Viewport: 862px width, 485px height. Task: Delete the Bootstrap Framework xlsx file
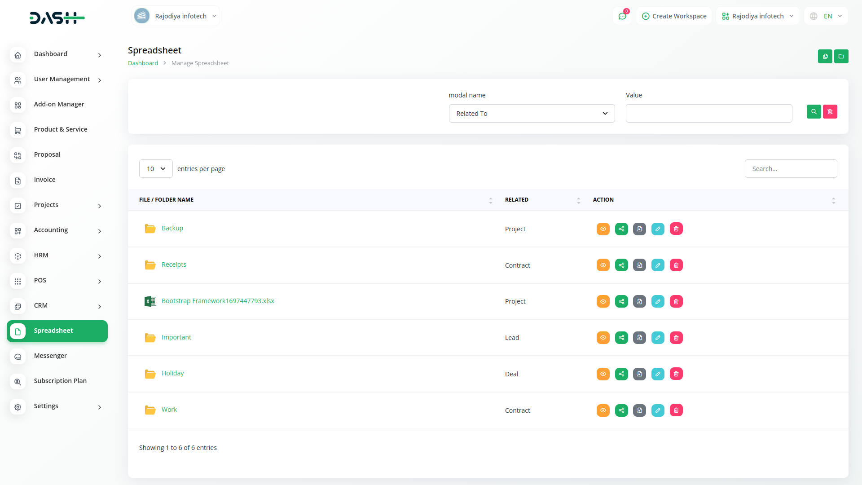[676, 301]
